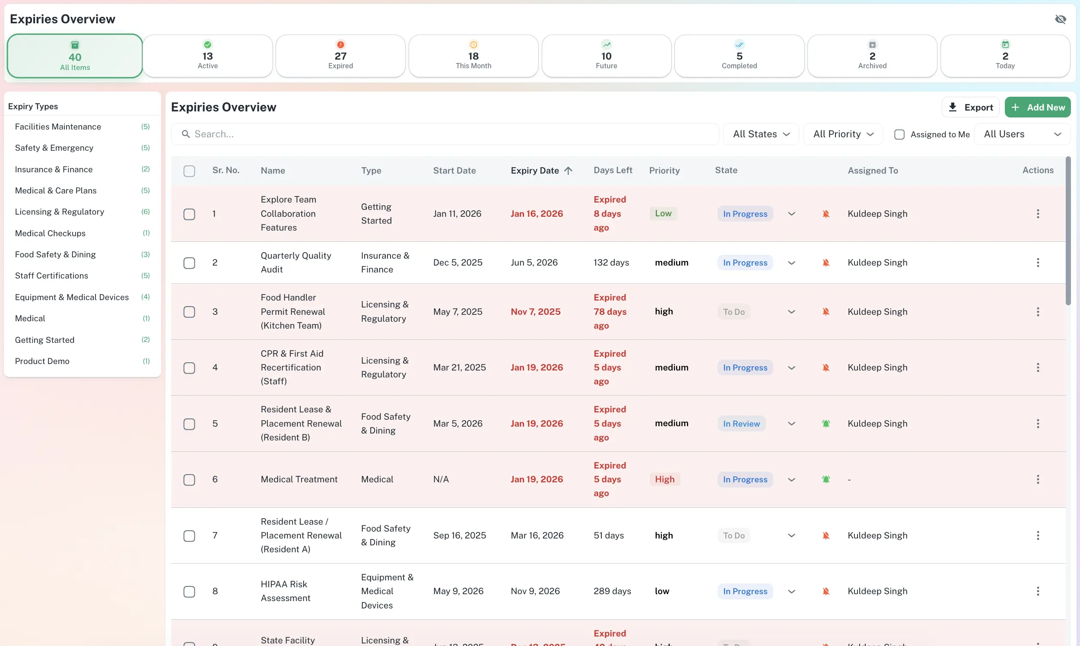Image resolution: width=1080 pixels, height=646 pixels.
Task: Expand state chevron for HIPAA Risk Assessment row
Action: [x=791, y=591]
